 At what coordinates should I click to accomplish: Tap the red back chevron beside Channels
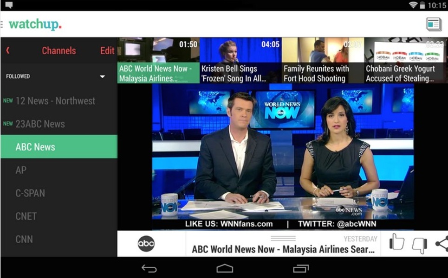8,51
